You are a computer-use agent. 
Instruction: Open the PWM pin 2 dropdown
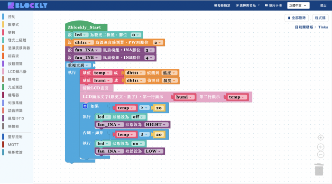pos(158,43)
